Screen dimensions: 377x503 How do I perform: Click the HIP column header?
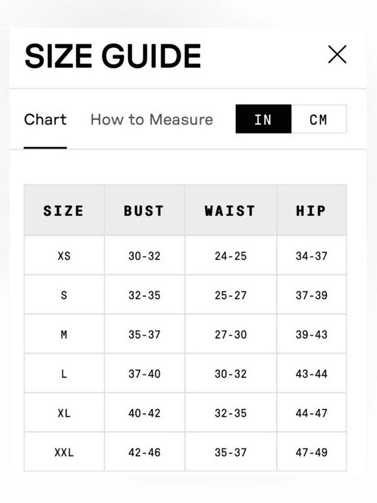click(311, 211)
